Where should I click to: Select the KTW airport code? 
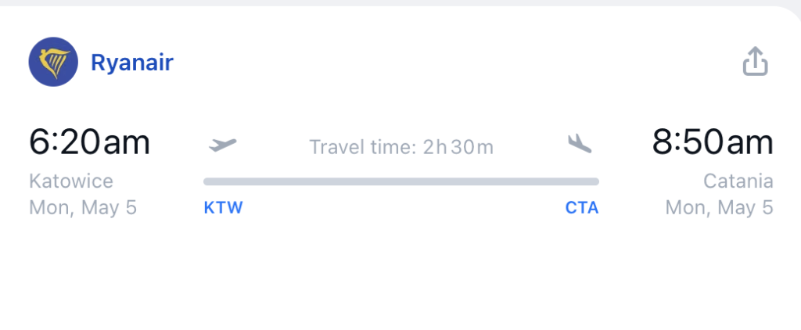[x=223, y=208]
